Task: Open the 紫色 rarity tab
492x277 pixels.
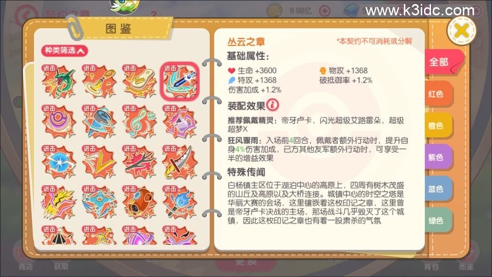Action: 438,157
